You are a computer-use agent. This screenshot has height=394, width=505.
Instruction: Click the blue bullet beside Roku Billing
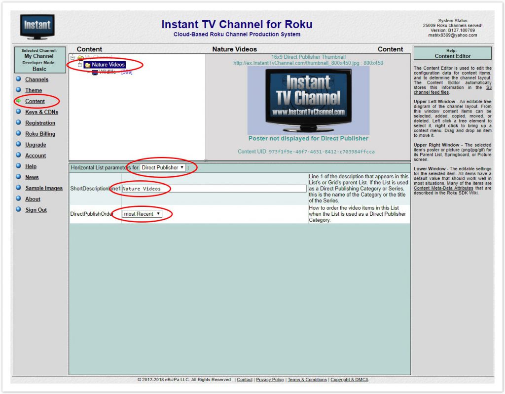(x=18, y=133)
